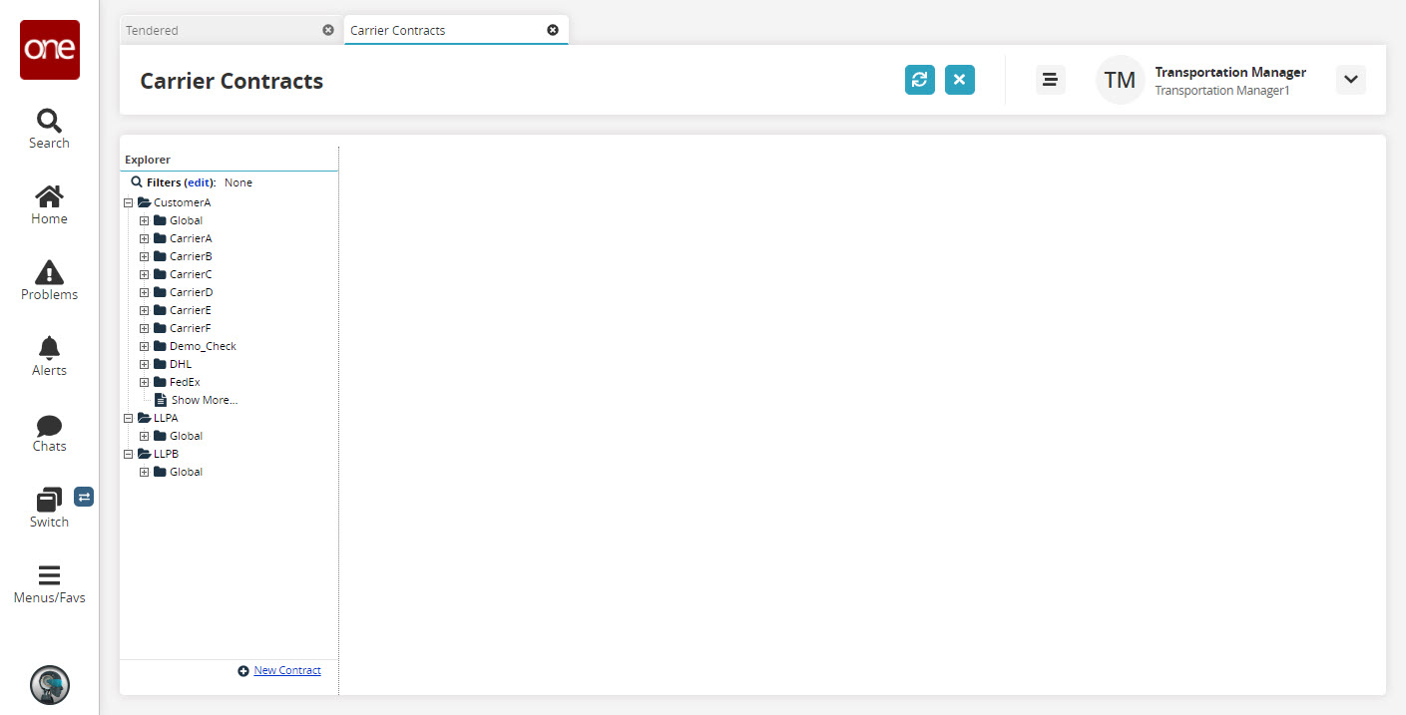Click the teal close X button
1406x715 pixels.
[960, 80]
